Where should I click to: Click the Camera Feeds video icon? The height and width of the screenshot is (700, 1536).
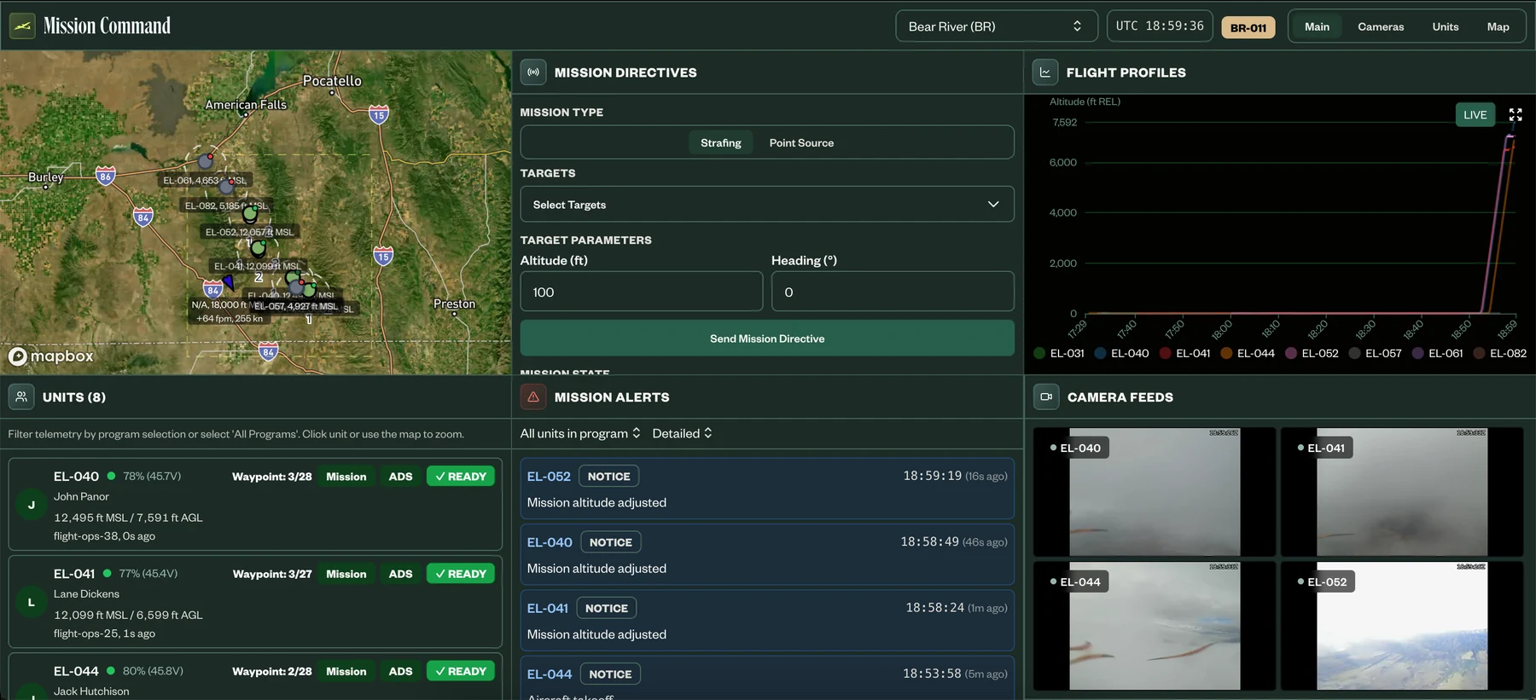coord(1046,396)
